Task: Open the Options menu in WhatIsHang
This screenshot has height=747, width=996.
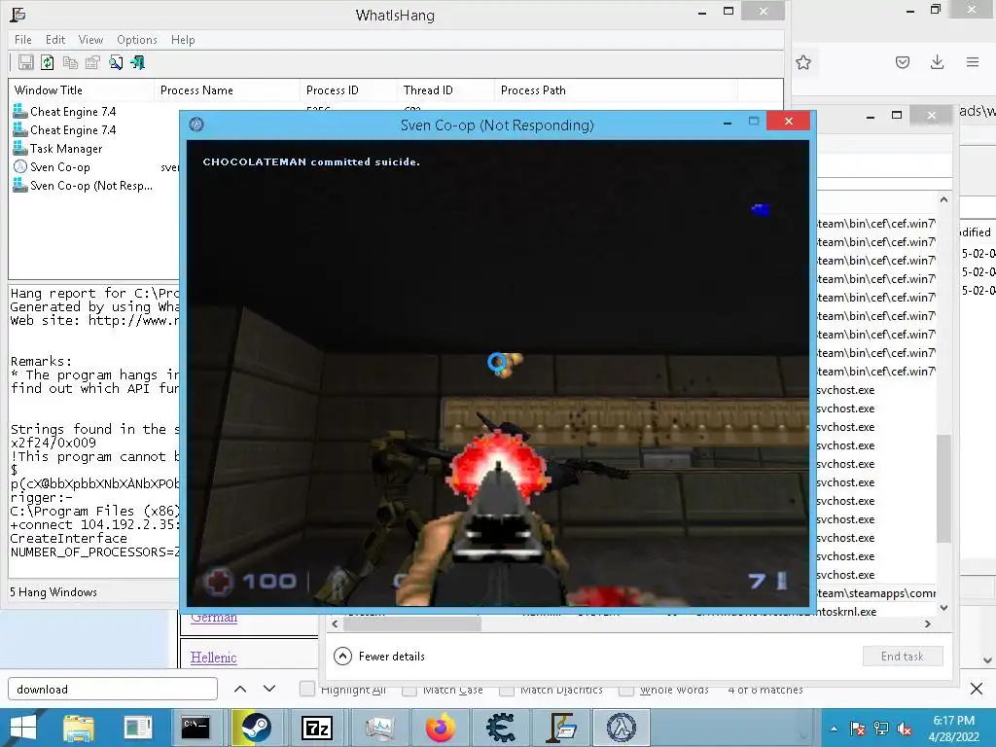Action: (x=136, y=39)
